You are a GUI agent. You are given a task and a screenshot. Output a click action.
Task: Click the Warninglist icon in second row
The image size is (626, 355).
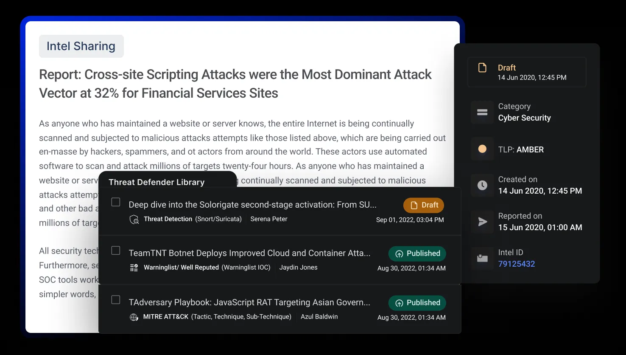pos(134,268)
